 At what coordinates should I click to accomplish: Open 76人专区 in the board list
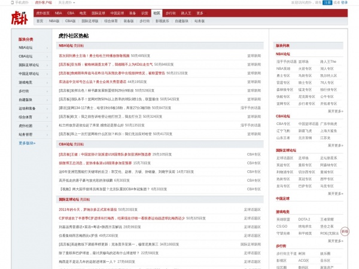327,82
